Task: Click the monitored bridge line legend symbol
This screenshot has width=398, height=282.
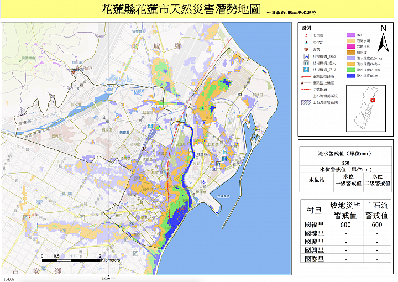Action: pyautogui.click(x=305, y=82)
